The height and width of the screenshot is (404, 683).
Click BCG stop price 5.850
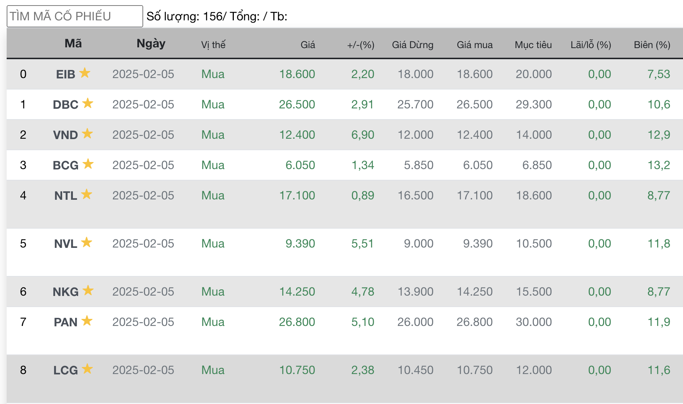click(418, 165)
